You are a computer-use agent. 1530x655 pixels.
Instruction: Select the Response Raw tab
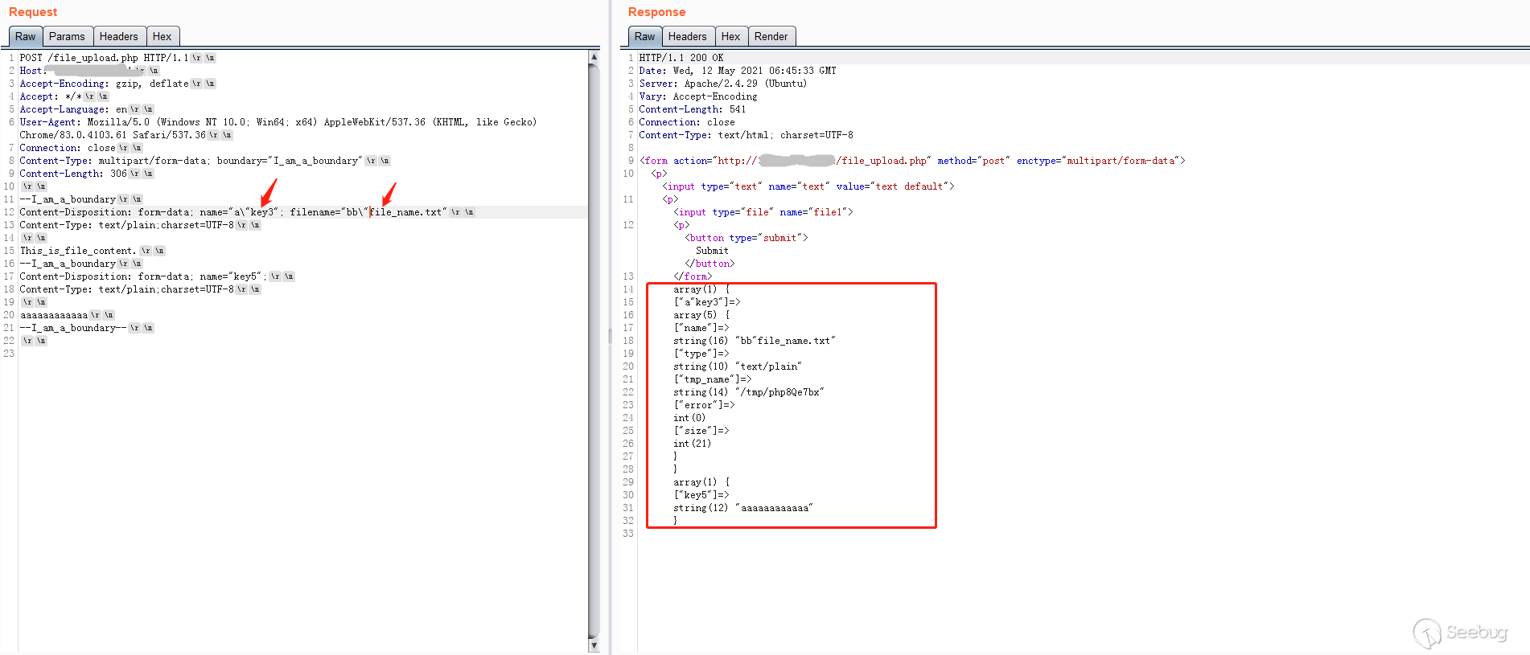pos(644,36)
